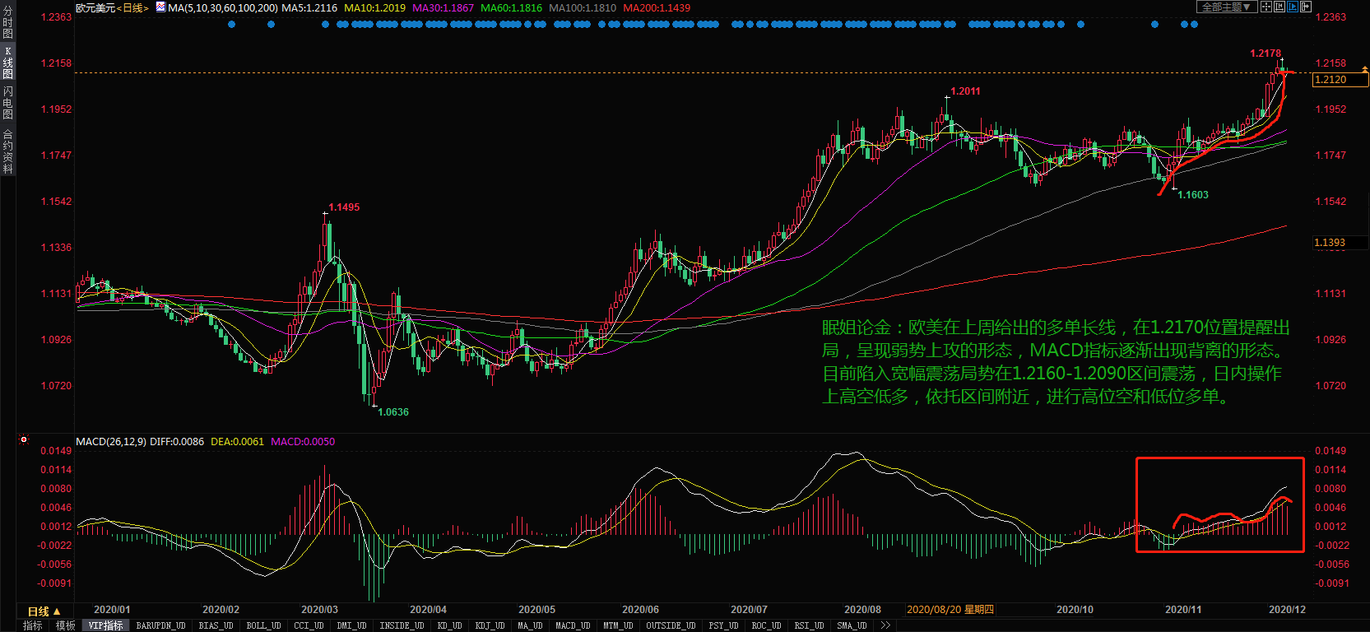Open the 日线 period selector at bottom left

[44, 611]
